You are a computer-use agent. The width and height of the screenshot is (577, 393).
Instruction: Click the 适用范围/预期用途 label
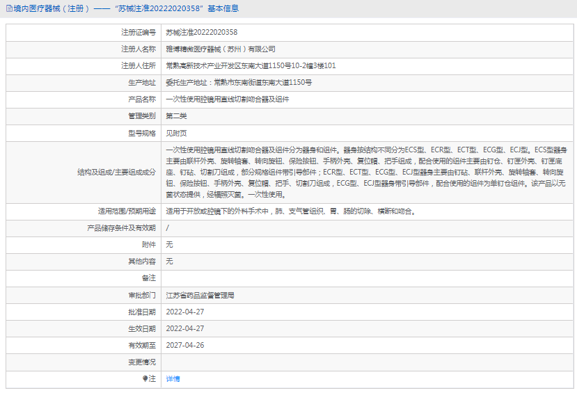click(127, 211)
